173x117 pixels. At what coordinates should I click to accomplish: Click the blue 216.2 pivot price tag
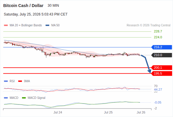pos(162,47)
